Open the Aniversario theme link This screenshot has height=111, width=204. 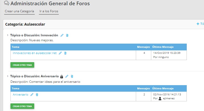pos(20,95)
